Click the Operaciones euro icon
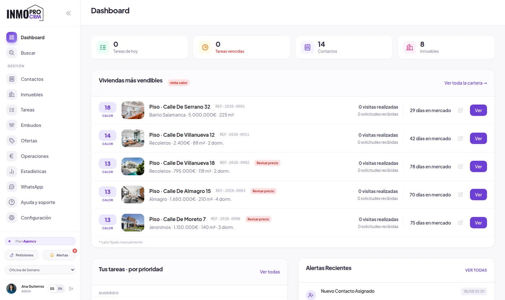 12,156
